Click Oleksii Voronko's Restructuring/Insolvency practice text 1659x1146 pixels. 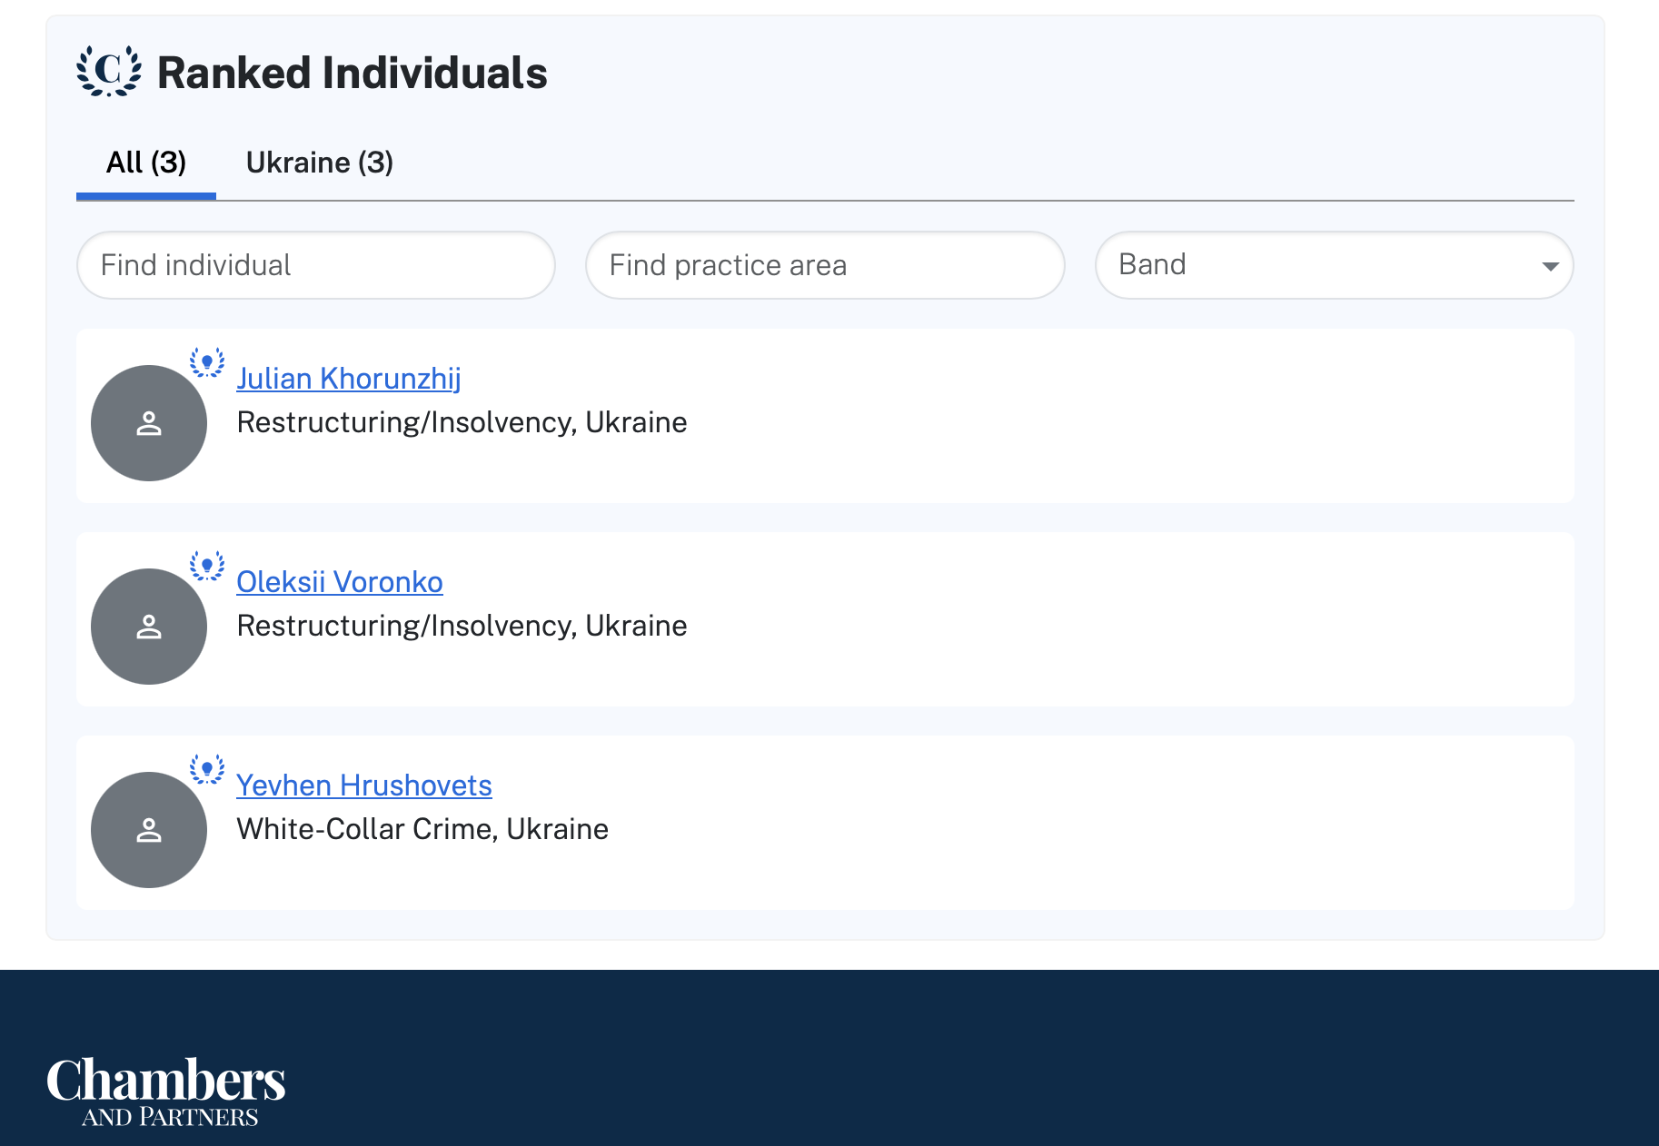click(x=462, y=626)
